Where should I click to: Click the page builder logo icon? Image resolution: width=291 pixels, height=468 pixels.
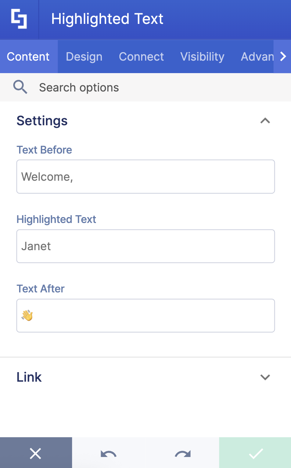pos(19,19)
